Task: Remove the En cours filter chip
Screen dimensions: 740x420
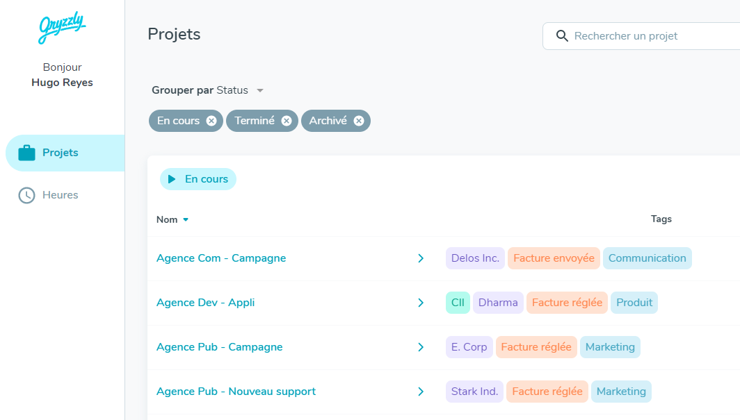Action: [211, 121]
